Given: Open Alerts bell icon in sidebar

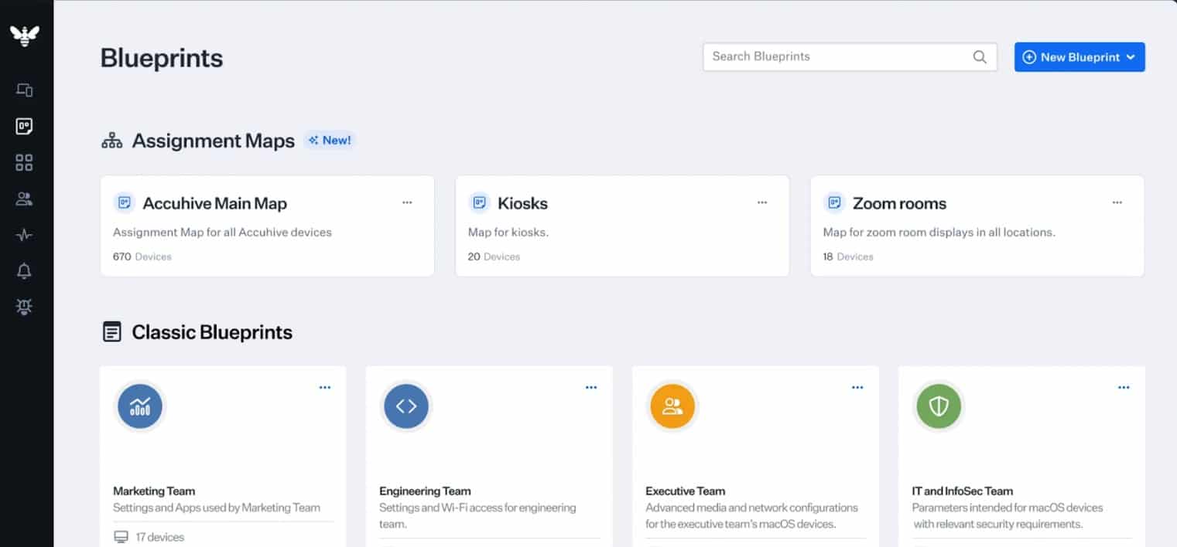Looking at the screenshot, I should 25,271.
